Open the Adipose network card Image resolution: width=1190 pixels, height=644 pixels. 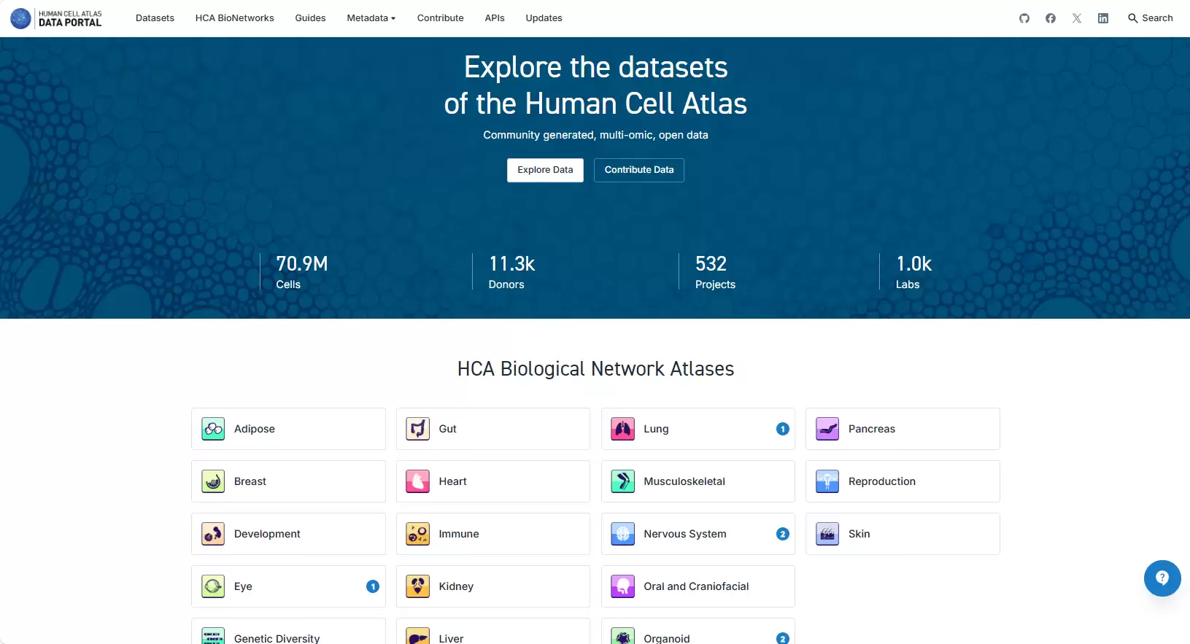click(288, 429)
